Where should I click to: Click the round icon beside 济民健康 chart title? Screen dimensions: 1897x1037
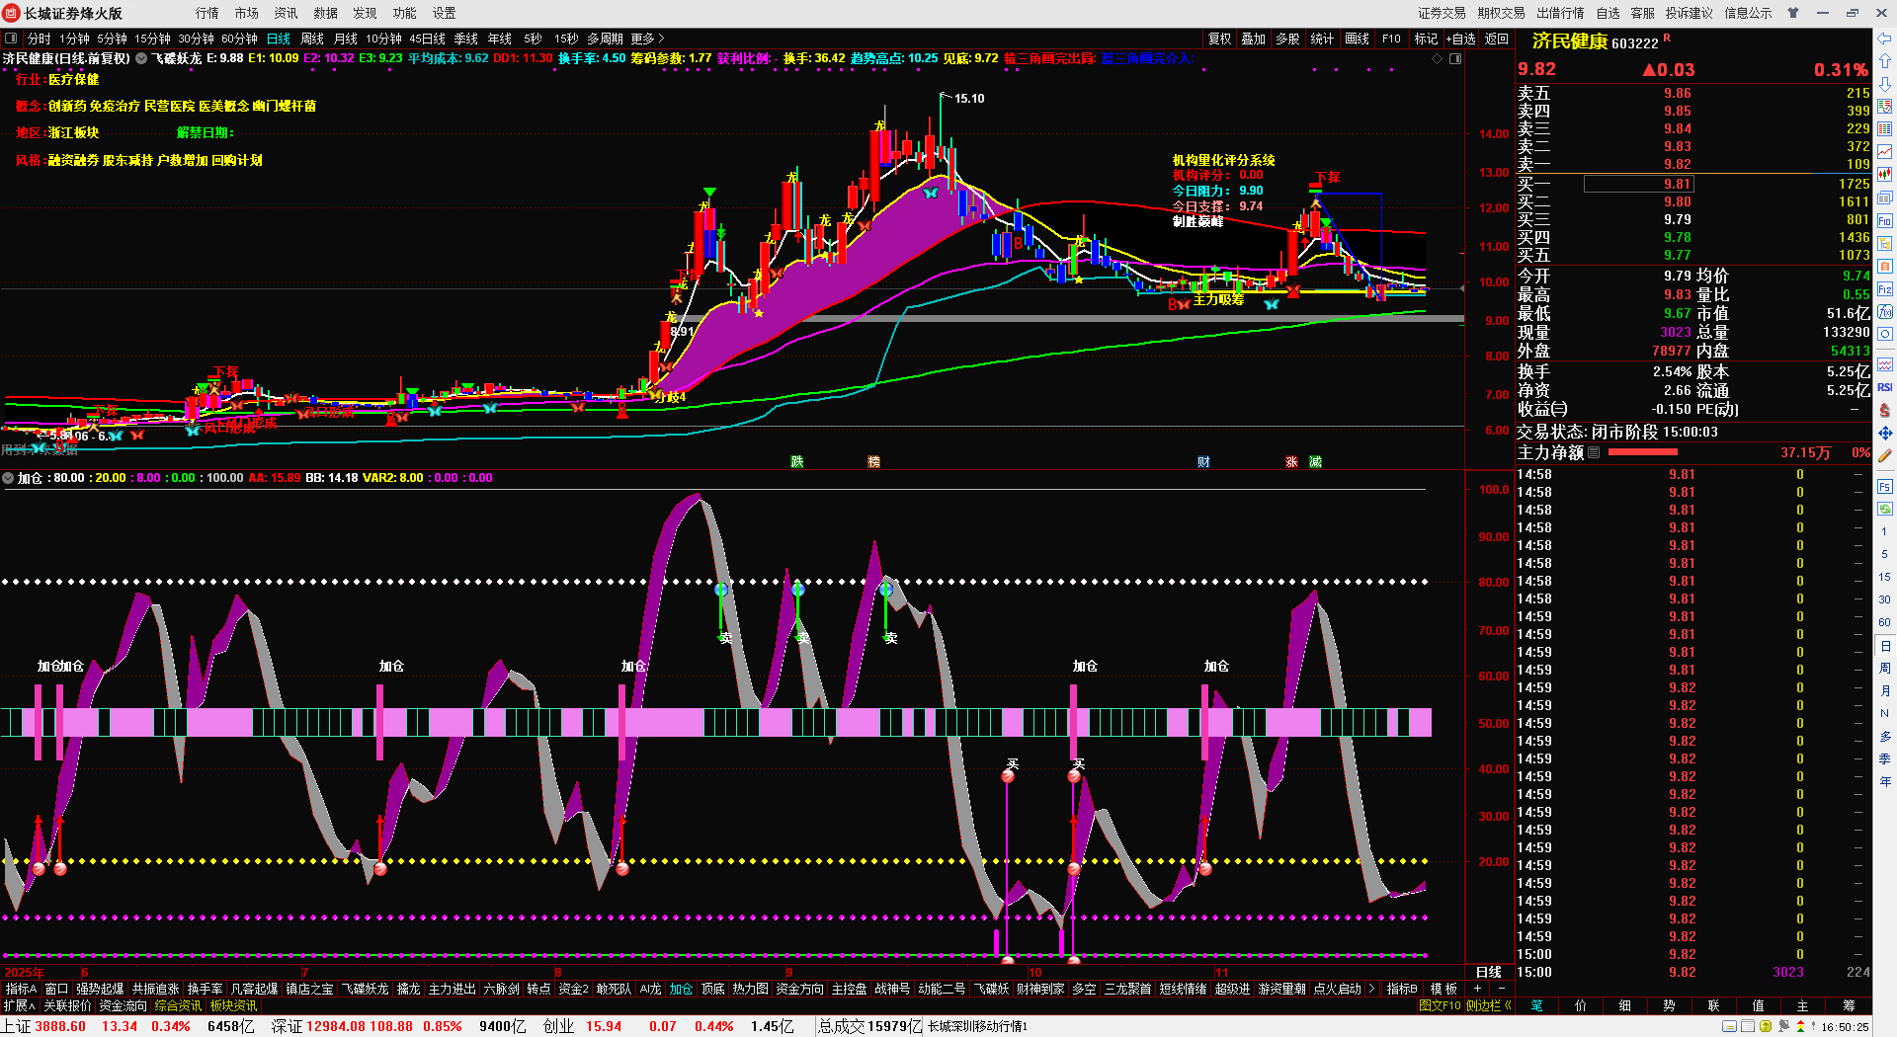(141, 59)
